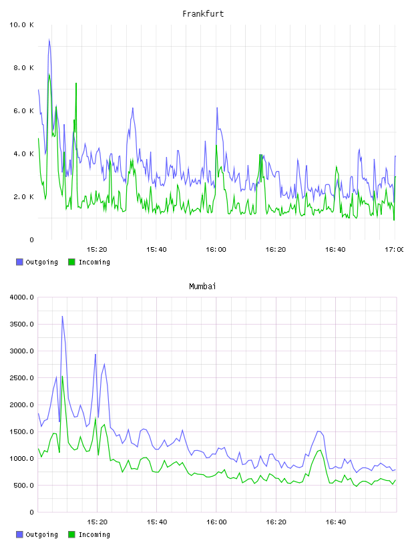The width and height of the screenshot is (406, 545).
Task: Click the Incoming green swatch in Mumbai legend
Action: 71,534
